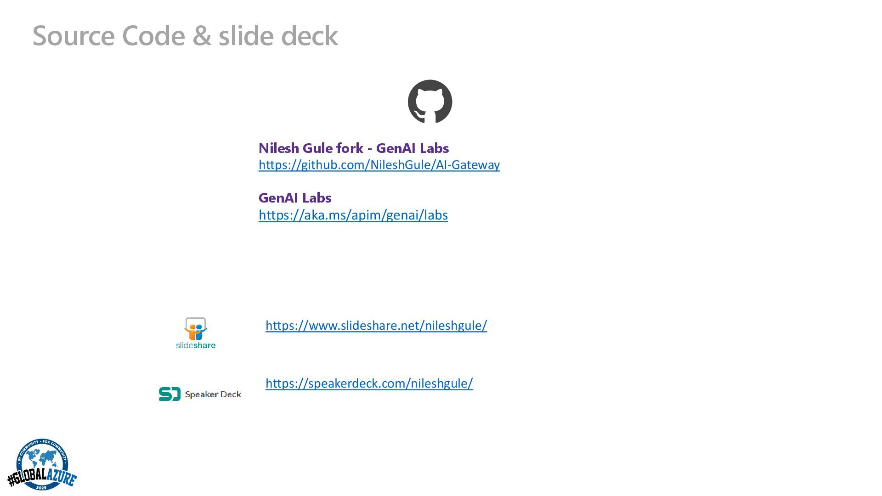The height and width of the screenshot is (496, 882).
Task: Click the standalone purple 'GenAI Labs' heading
Action: [294, 198]
